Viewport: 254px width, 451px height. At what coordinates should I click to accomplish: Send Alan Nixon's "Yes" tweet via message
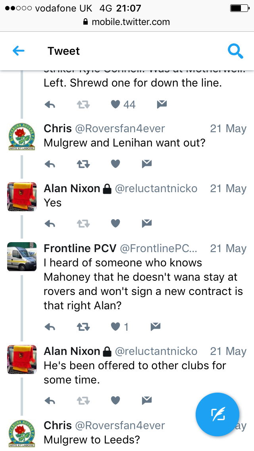(147, 224)
